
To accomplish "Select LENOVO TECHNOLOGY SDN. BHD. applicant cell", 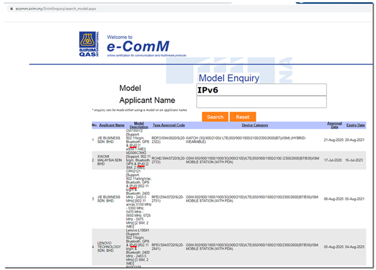I will point(109,247).
